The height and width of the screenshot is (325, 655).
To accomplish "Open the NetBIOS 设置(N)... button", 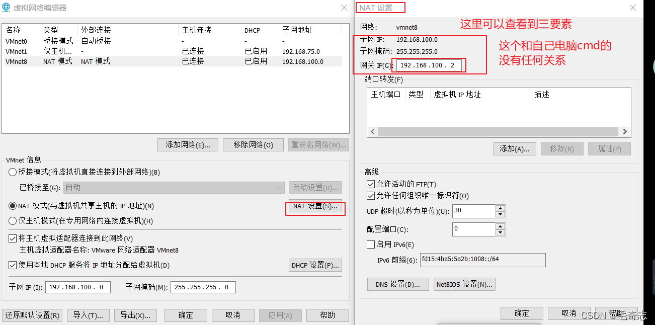I will (464, 284).
